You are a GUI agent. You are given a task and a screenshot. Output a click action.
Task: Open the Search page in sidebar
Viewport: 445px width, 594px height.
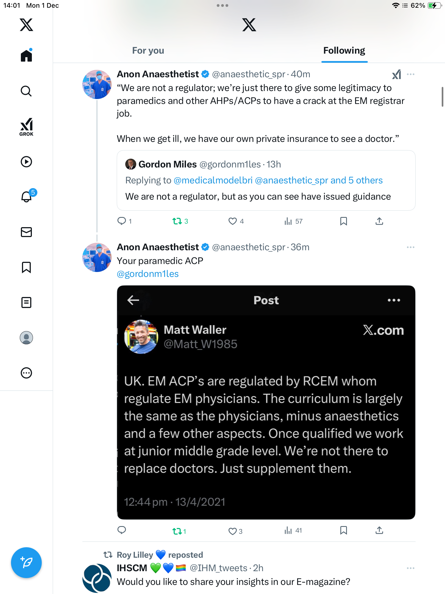click(26, 91)
